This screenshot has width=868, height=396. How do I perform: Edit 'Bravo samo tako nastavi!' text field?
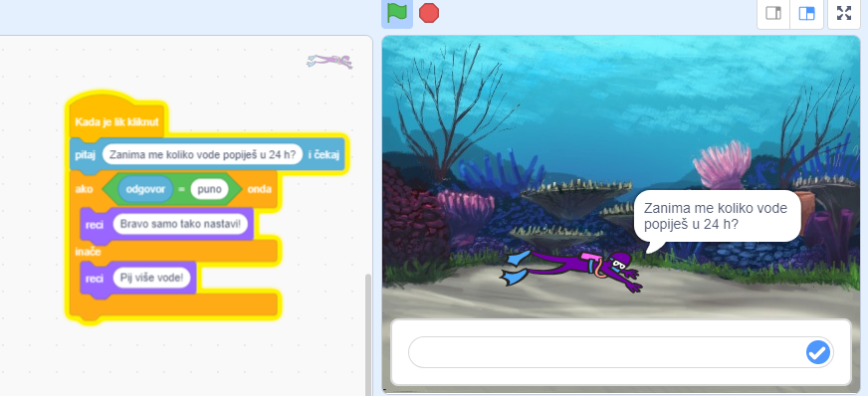[179, 225]
